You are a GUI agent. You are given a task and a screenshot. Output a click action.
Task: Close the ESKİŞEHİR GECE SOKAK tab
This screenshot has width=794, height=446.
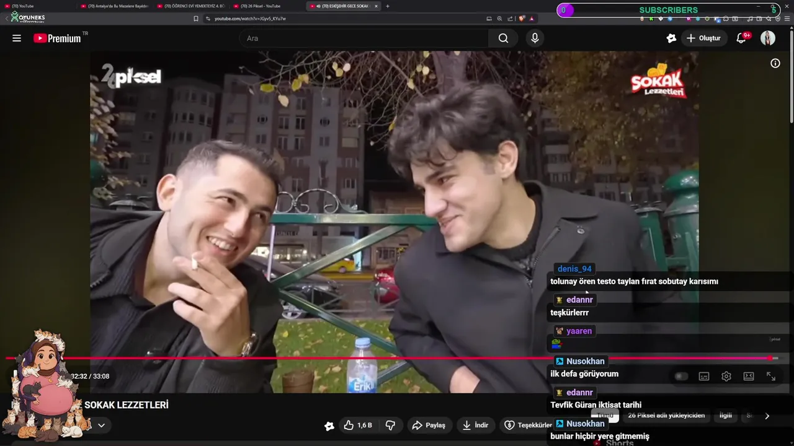(376, 6)
